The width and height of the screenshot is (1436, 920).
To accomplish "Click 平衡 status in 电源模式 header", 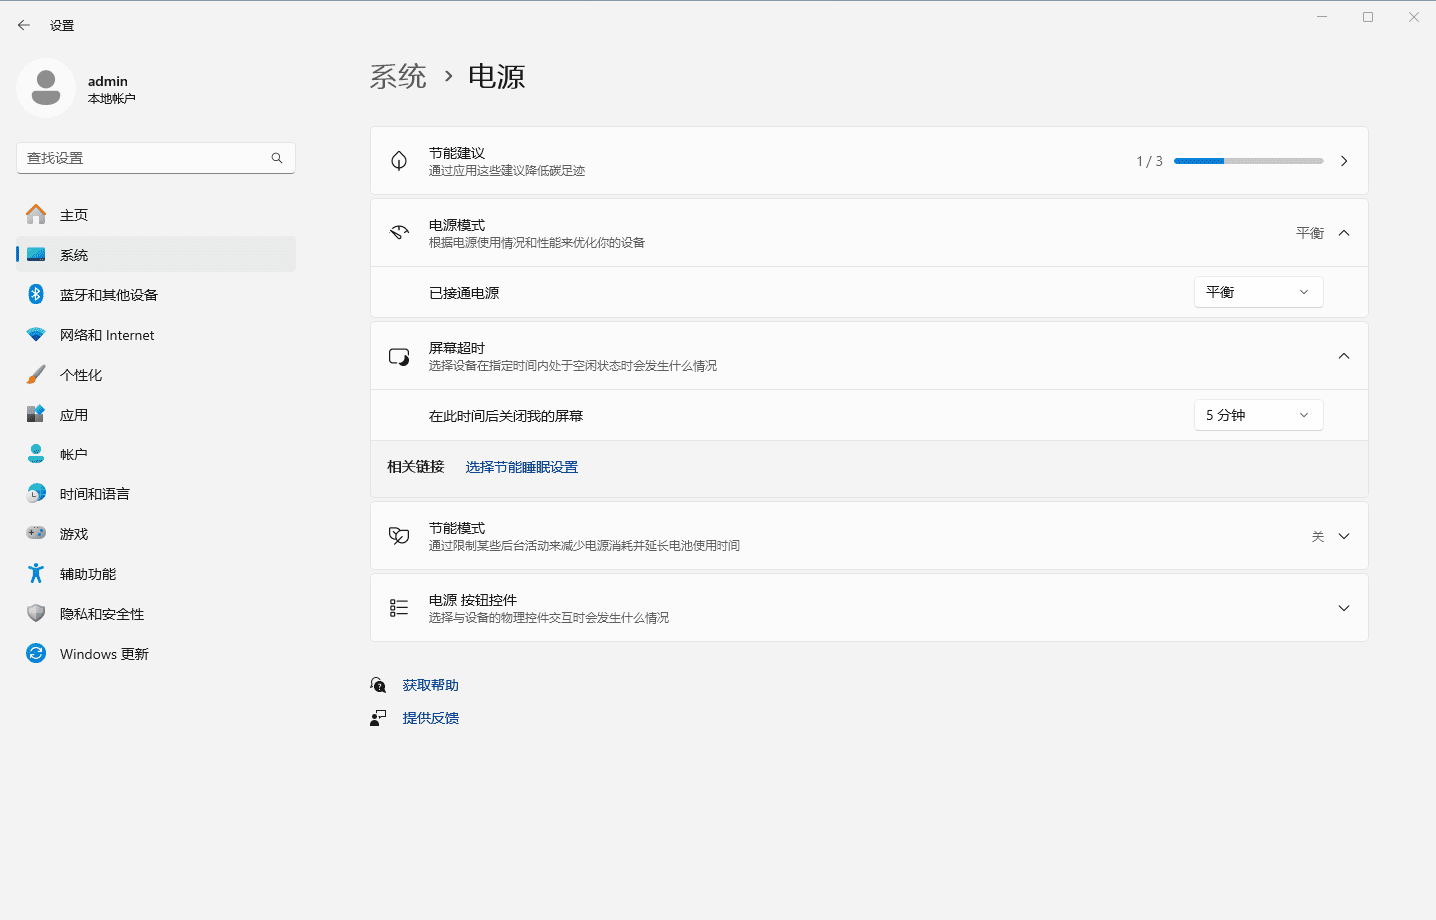I will click(x=1310, y=233).
